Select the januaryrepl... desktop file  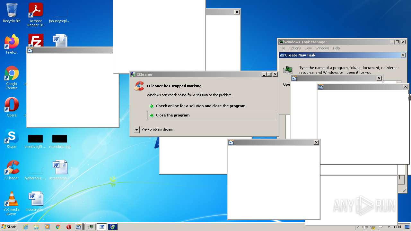pyautogui.click(x=60, y=15)
